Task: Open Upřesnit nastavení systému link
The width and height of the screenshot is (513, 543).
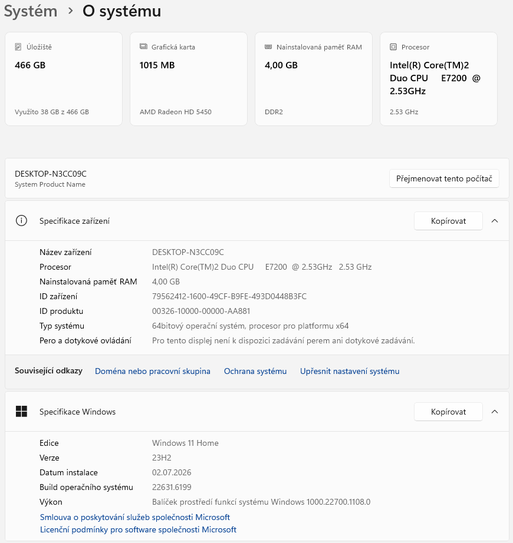Action: coord(350,371)
